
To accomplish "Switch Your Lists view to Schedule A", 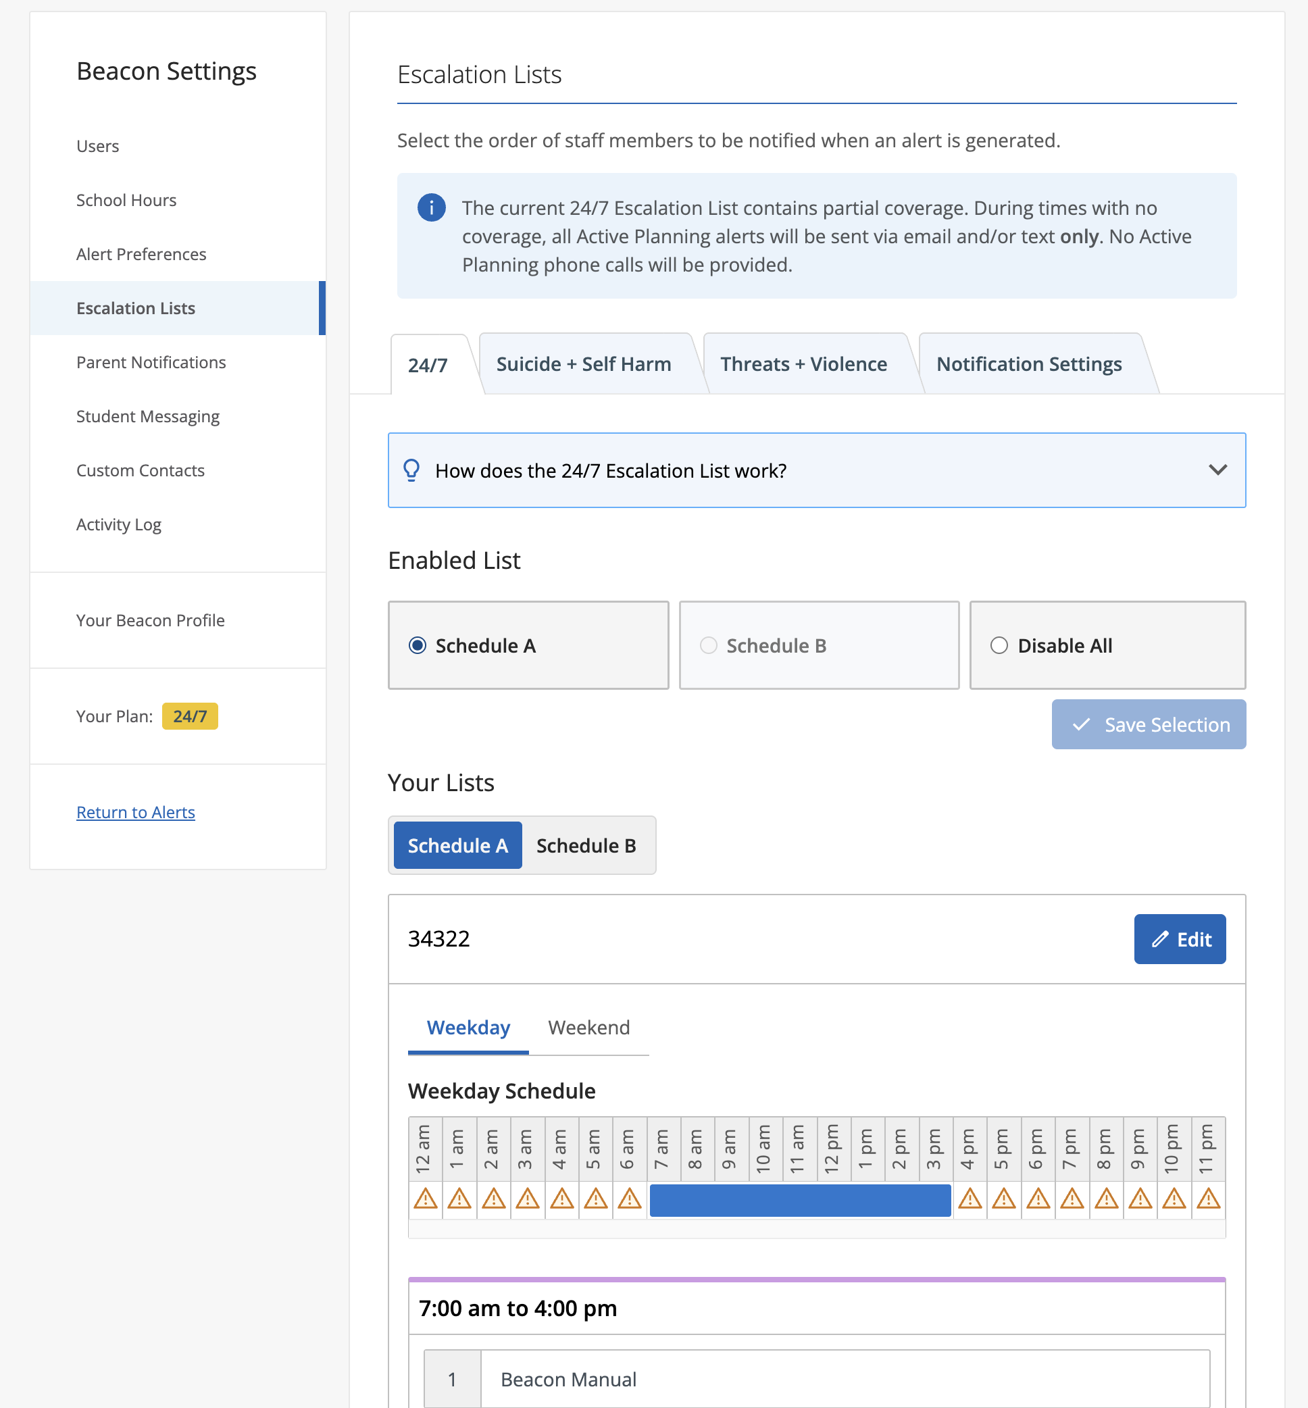I will coord(458,845).
